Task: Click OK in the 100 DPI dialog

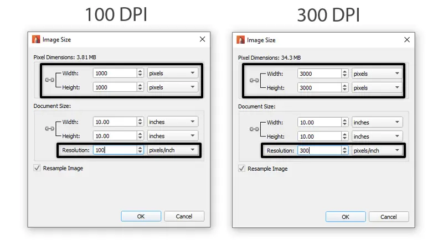Action: 141,216
